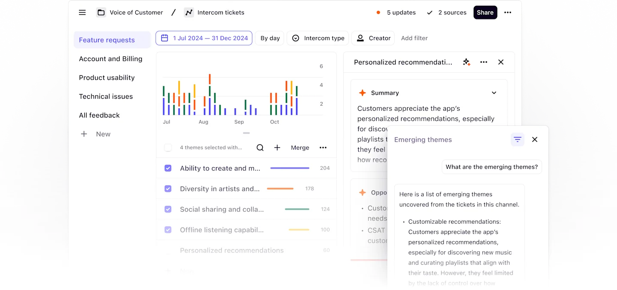Click the calendar icon in date filter
The height and width of the screenshot is (290, 617).
(165, 38)
